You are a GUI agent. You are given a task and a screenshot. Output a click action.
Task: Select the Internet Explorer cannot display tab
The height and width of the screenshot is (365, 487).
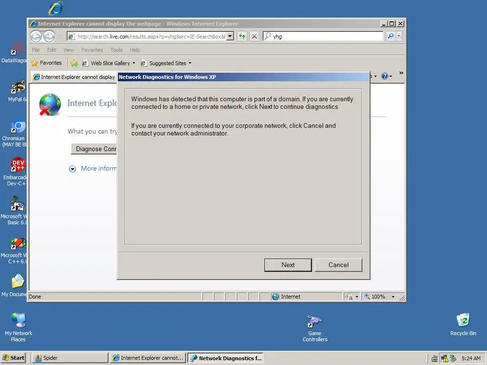click(x=75, y=77)
